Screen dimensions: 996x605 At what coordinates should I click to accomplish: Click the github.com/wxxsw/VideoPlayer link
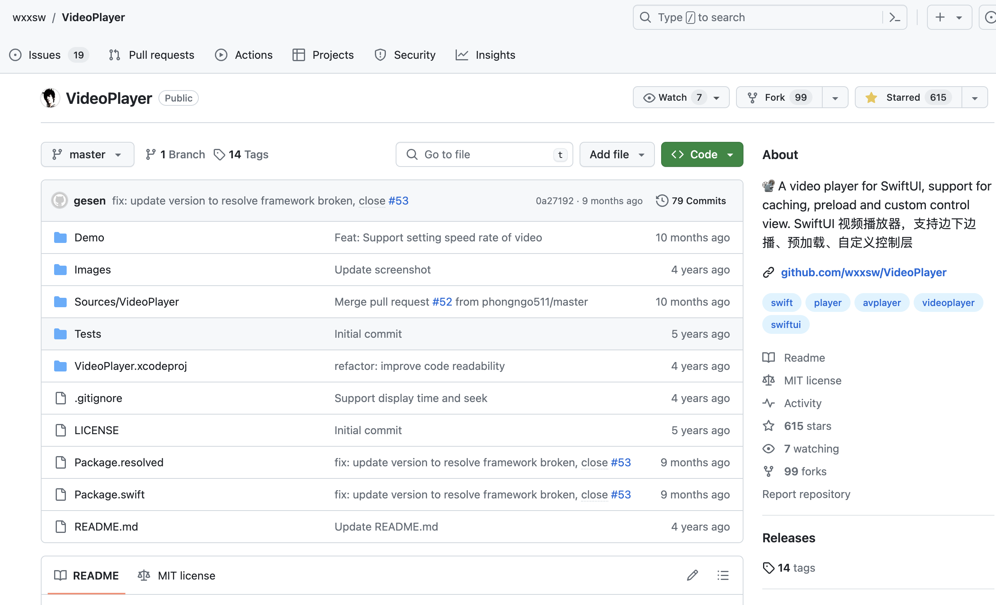pos(863,272)
